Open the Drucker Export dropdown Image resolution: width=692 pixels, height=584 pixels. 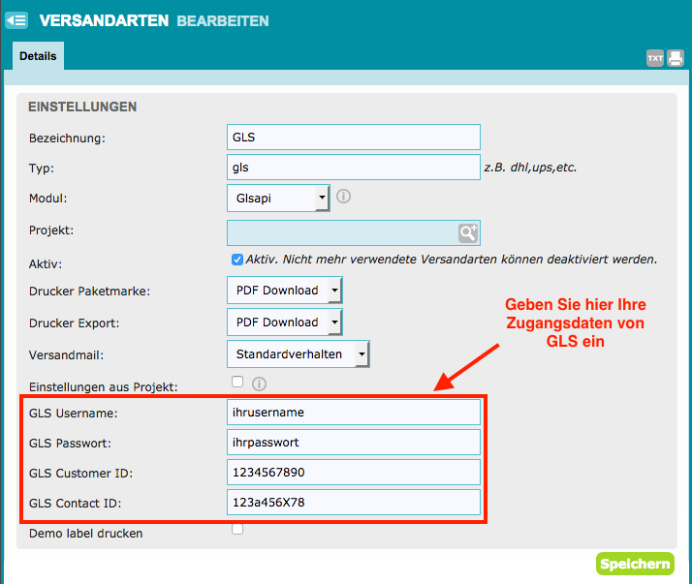point(284,322)
